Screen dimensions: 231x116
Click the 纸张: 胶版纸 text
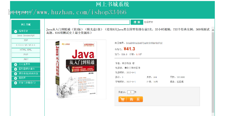pos(177,82)
